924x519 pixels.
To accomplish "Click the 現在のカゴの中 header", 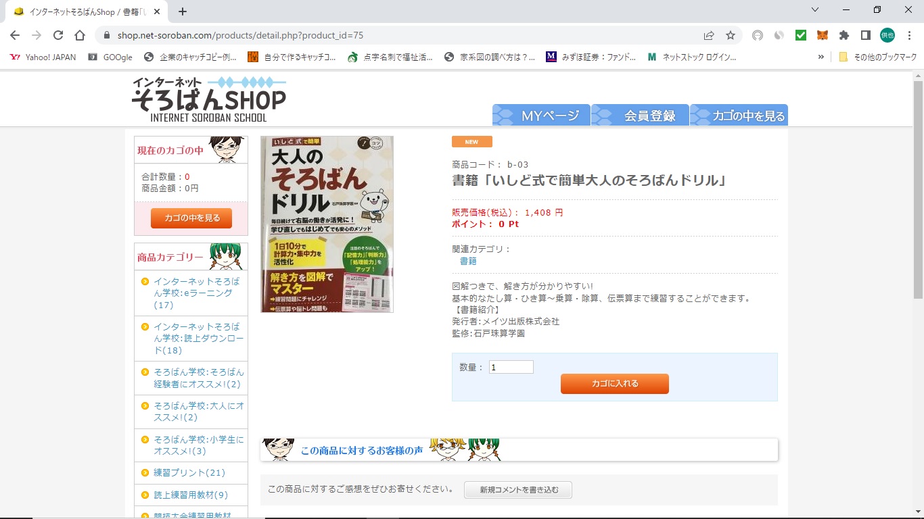I will pyautogui.click(x=191, y=150).
